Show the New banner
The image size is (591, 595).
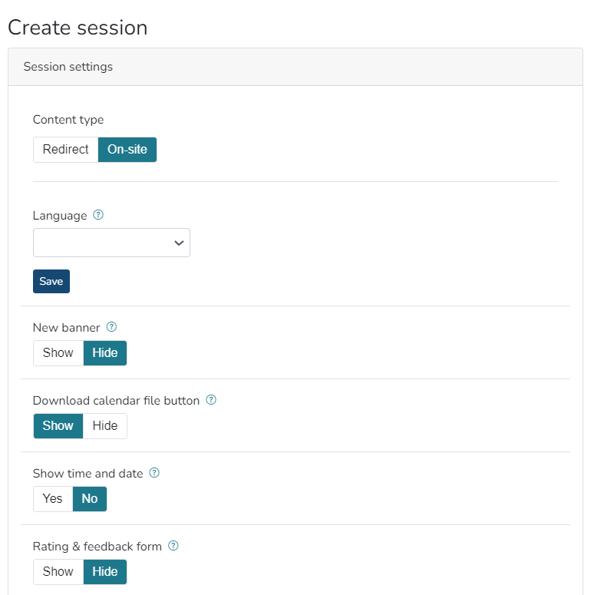pyautogui.click(x=58, y=353)
